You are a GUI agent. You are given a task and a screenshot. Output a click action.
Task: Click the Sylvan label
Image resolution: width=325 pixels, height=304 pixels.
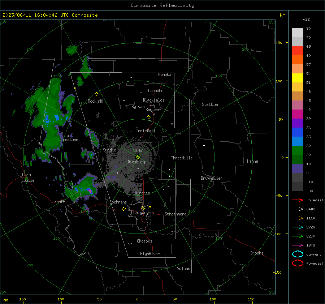tap(138, 107)
